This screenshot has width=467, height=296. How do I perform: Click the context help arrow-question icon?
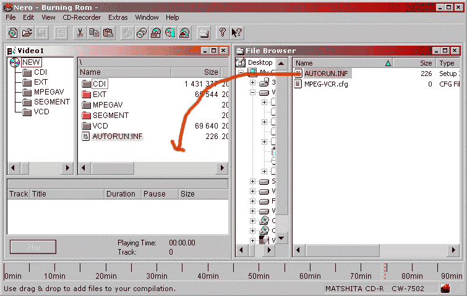click(x=236, y=33)
